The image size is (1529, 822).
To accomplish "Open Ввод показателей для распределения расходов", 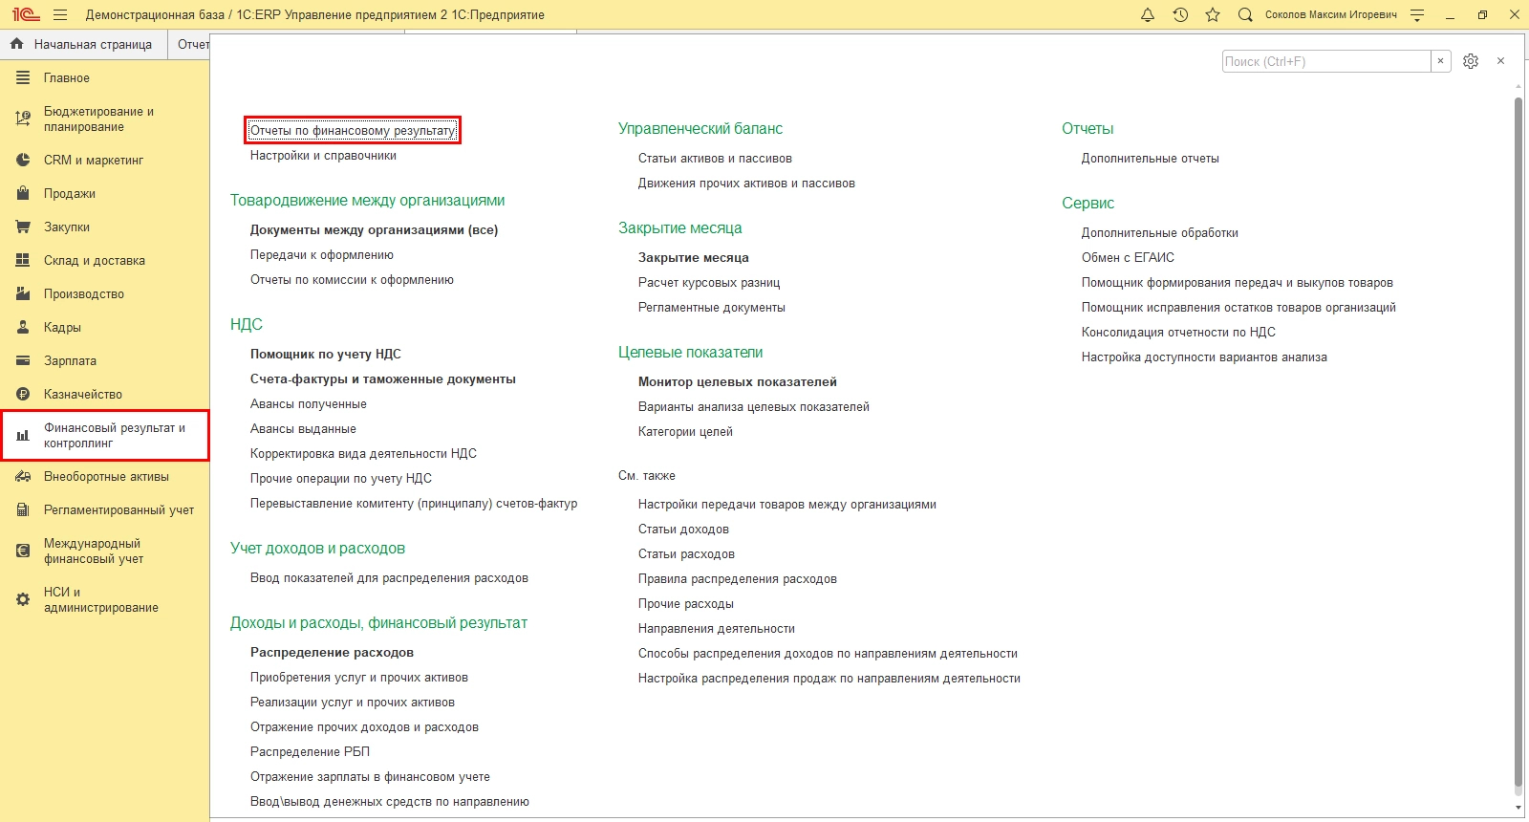I will click(x=389, y=578).
